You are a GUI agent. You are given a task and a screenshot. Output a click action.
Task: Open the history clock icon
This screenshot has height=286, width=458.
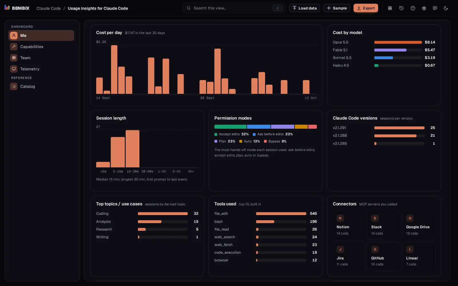pos(401,8)
